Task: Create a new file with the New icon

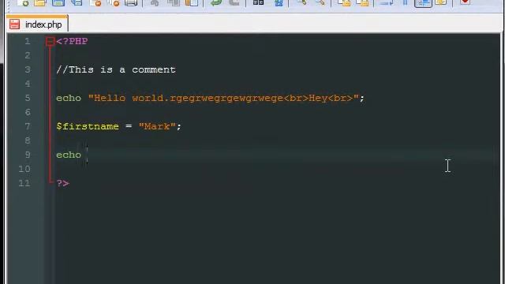Action: 23,2
